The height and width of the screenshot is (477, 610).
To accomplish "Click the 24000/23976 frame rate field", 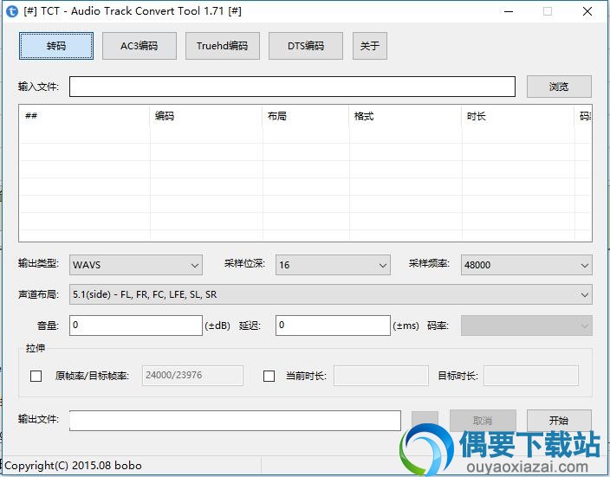I will [192, 376].
